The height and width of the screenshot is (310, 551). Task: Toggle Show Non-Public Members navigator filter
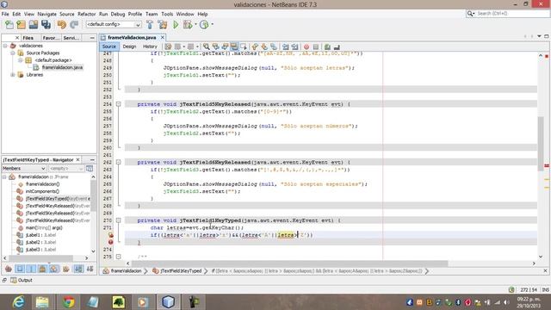pos(42,270)
